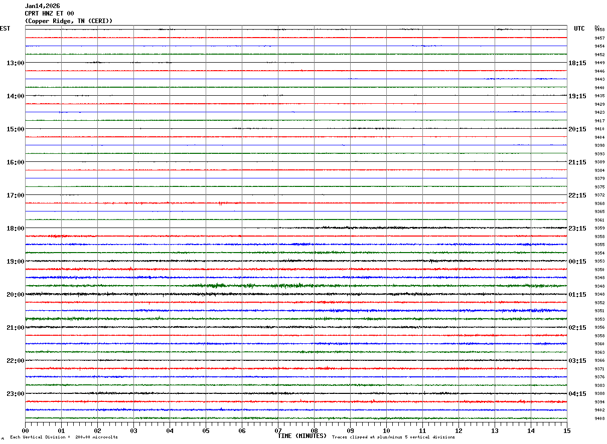The image size is (607, 444).
Task: Click DC offset value "9449"
Action: coord(599,63)
